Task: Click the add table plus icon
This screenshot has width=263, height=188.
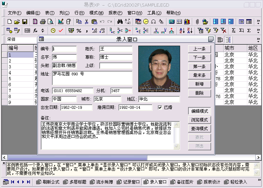Action: 9,31
